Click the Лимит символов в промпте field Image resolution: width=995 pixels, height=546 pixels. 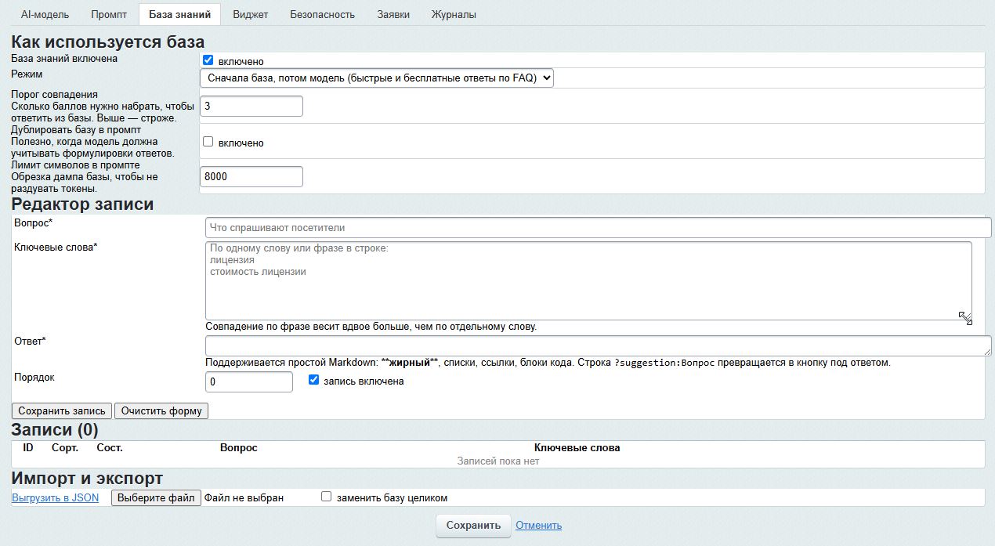[x=251, y=176]
